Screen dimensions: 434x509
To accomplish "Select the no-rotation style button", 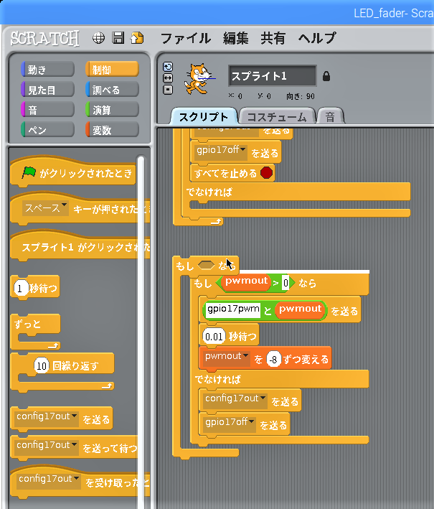I will [168, 90].
